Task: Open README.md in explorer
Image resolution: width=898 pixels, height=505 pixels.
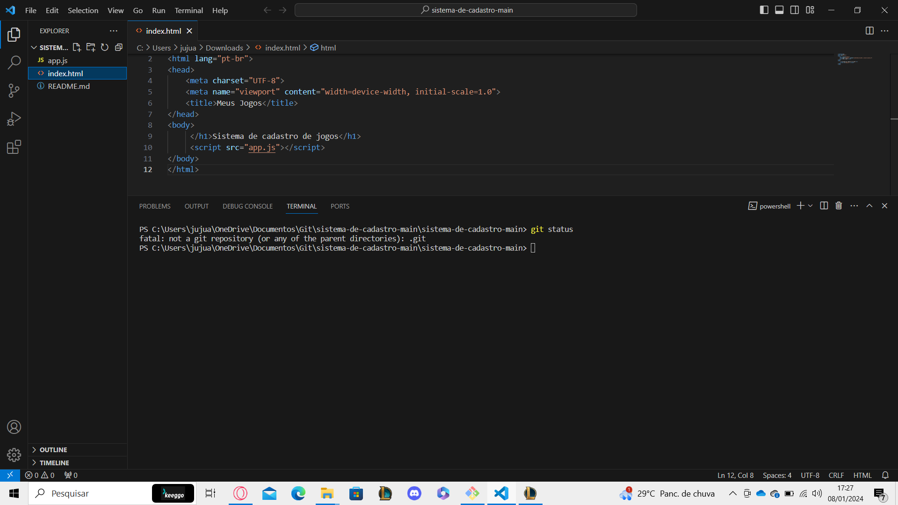Action: coord(78,86)
